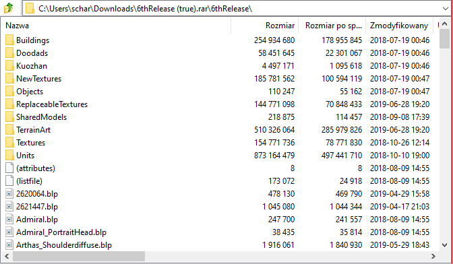Screen dimensions: 453x264
Task: Click the Admiral.blp image file icon
Action: click(x=9, y=220)
